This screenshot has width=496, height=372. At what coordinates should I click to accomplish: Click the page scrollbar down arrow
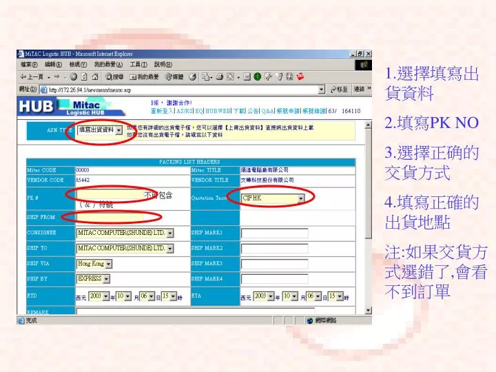(x=368, y=310)
